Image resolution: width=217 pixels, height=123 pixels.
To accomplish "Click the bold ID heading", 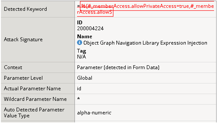I will 80,22.
